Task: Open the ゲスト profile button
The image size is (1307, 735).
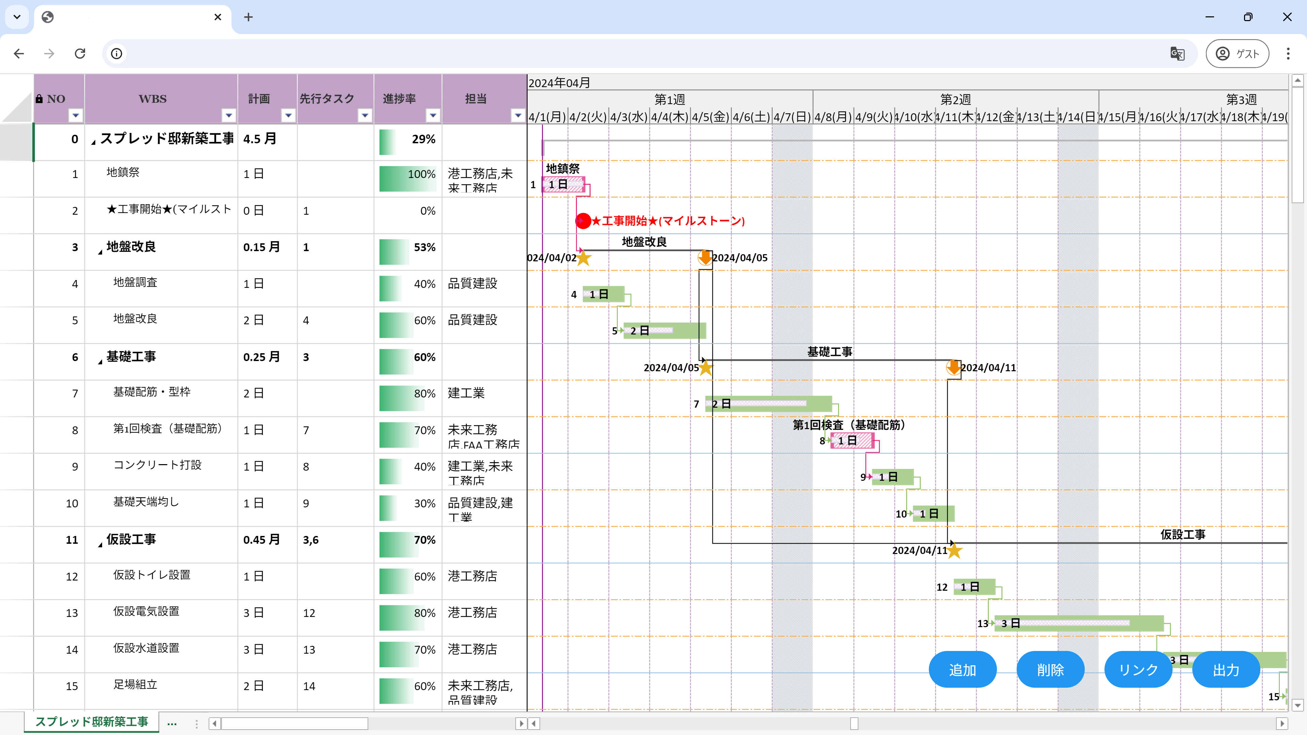Action: (1238, 54)
